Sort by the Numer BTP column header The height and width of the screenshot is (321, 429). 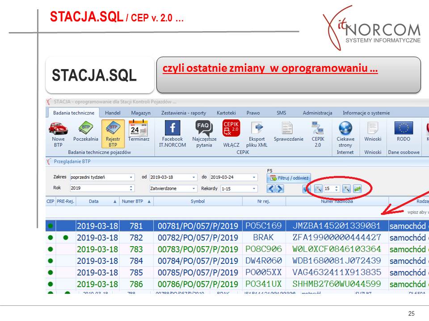pos(136,202)
